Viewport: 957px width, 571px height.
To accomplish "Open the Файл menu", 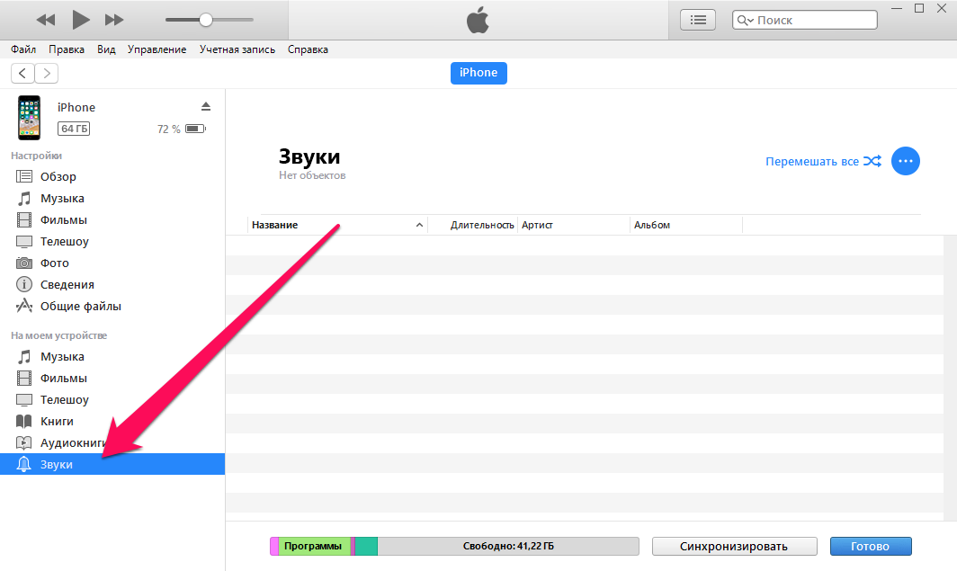I will pos(23,49).
